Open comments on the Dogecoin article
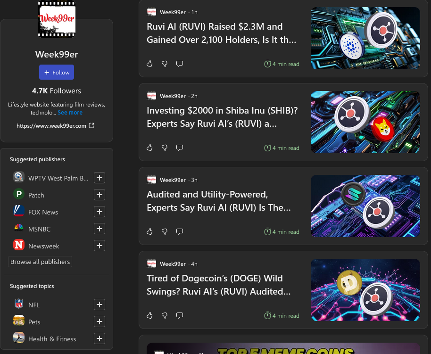 (x=180, y=315)
